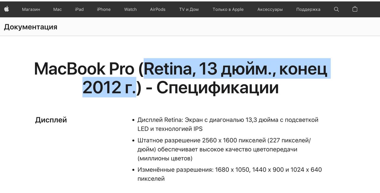Image resolution: width=380 pixels, height=193 pixels.
Task: Go to the Mac section
Action: tap(58, 9)
